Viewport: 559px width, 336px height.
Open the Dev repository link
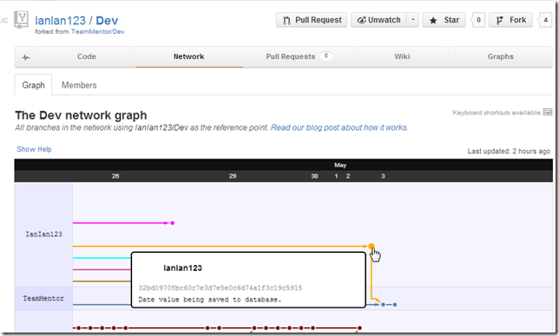(x=107, y=21)
